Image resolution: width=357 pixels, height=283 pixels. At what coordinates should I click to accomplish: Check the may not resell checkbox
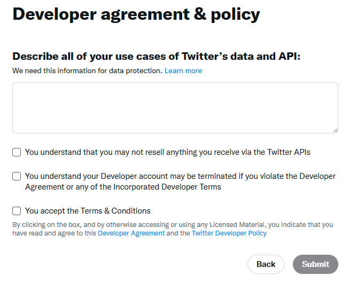(17, 152)
